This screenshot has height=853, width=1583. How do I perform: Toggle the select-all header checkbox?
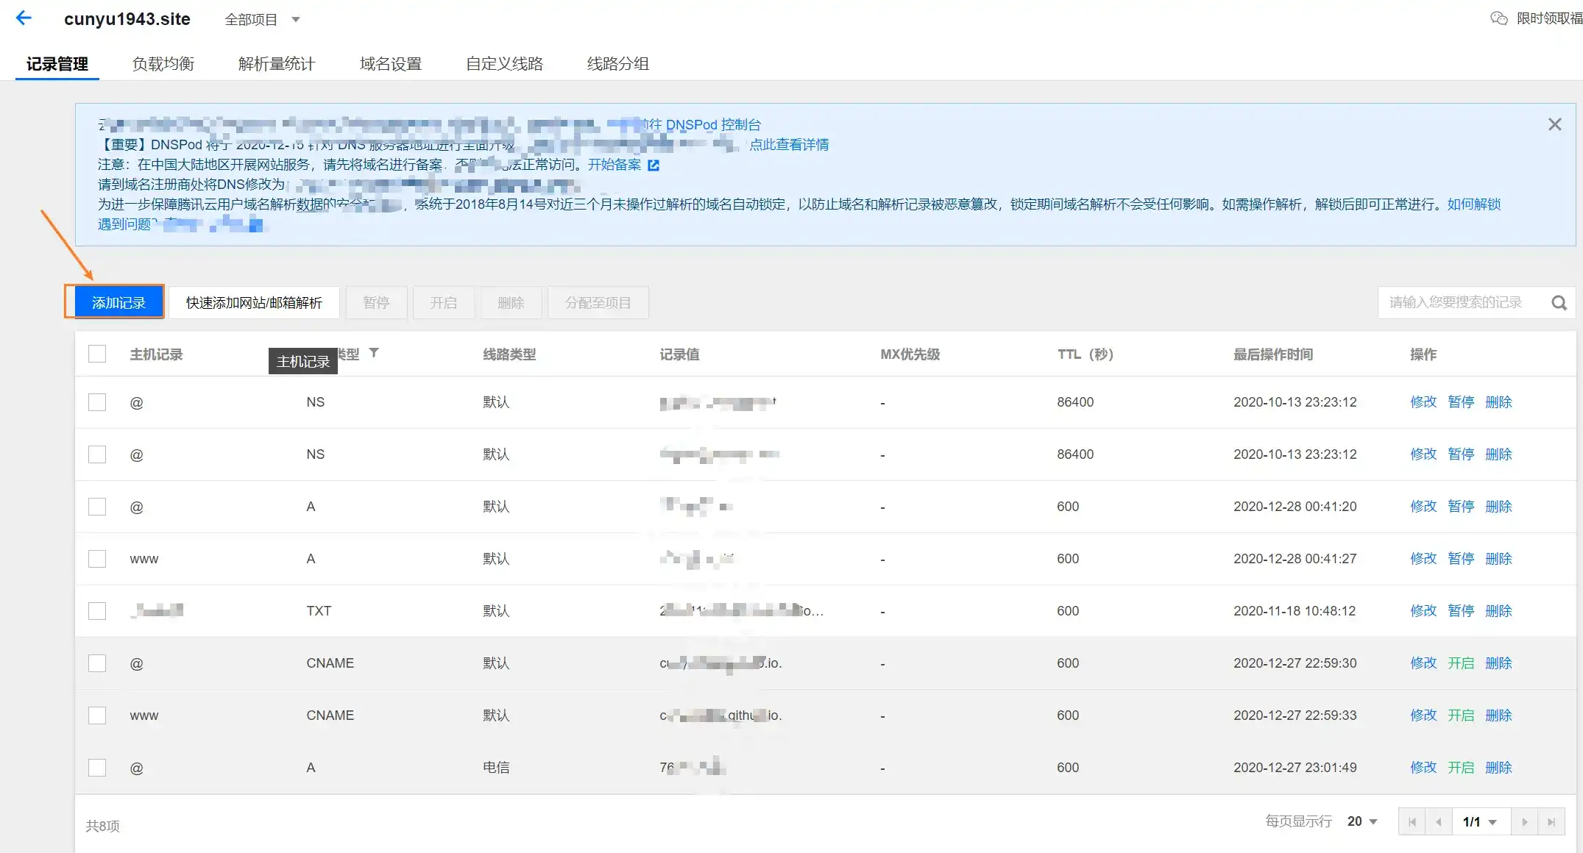pyautogui.click(x=97, y=354)
